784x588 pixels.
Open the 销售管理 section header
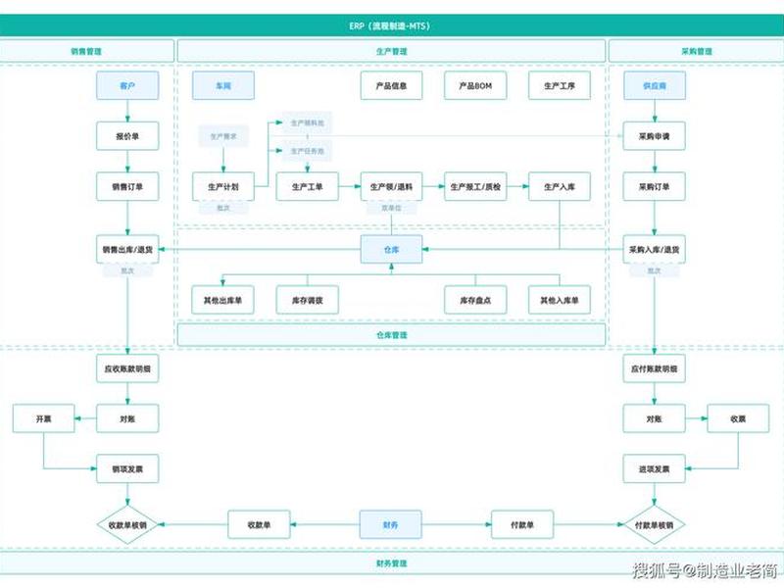coord(86,51)
